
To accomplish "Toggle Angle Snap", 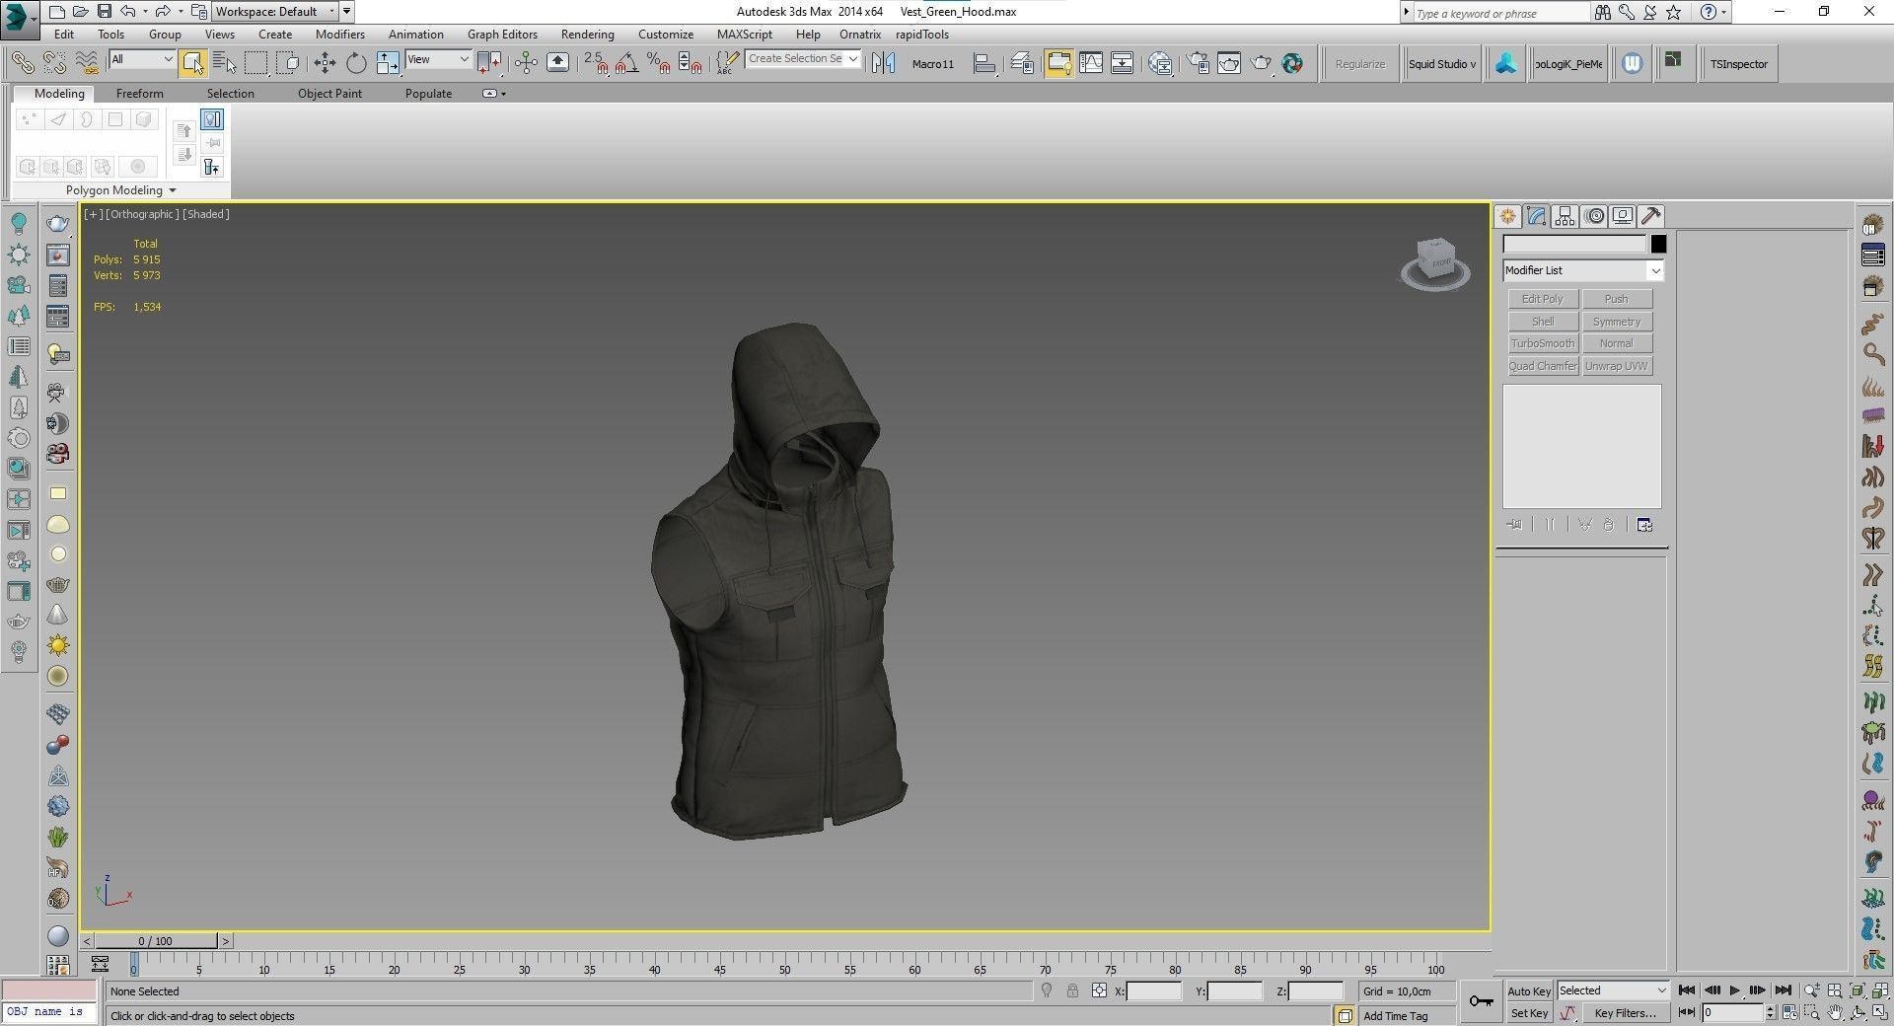I will pyautogui.click(x=627, y=63).
